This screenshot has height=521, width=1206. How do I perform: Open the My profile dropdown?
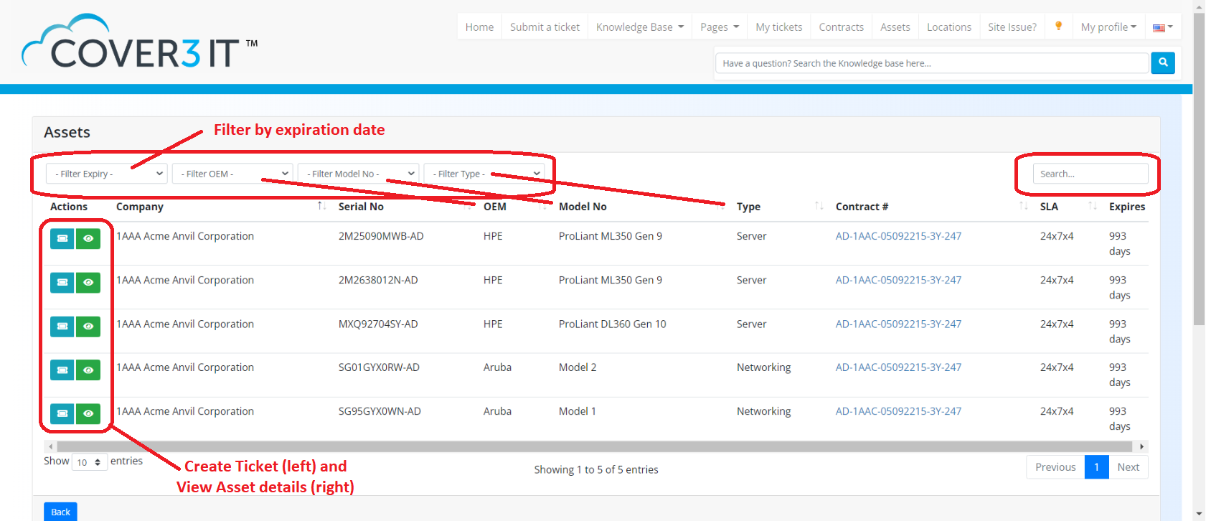pos(1108,27)
